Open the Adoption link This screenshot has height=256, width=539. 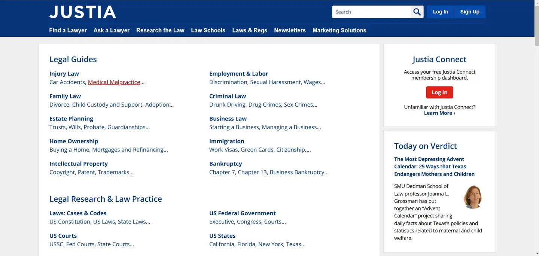(157, 104)
